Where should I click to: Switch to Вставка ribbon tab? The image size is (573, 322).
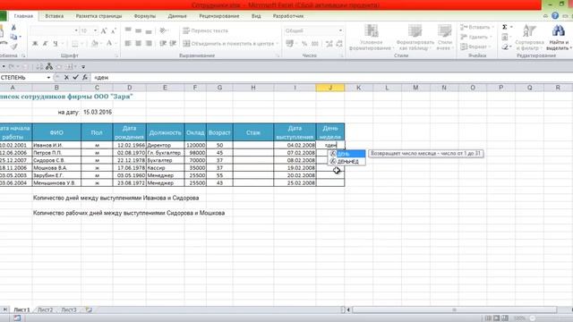[x=54, y=16]
